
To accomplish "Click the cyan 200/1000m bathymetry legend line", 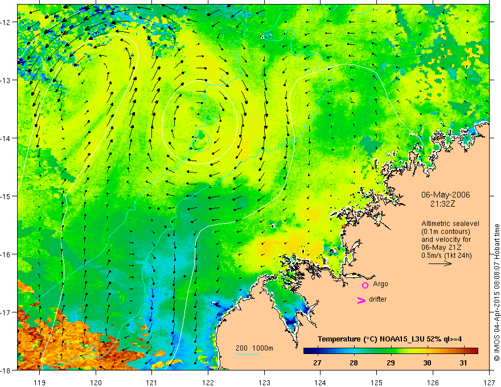I will [x=247, y=354].
